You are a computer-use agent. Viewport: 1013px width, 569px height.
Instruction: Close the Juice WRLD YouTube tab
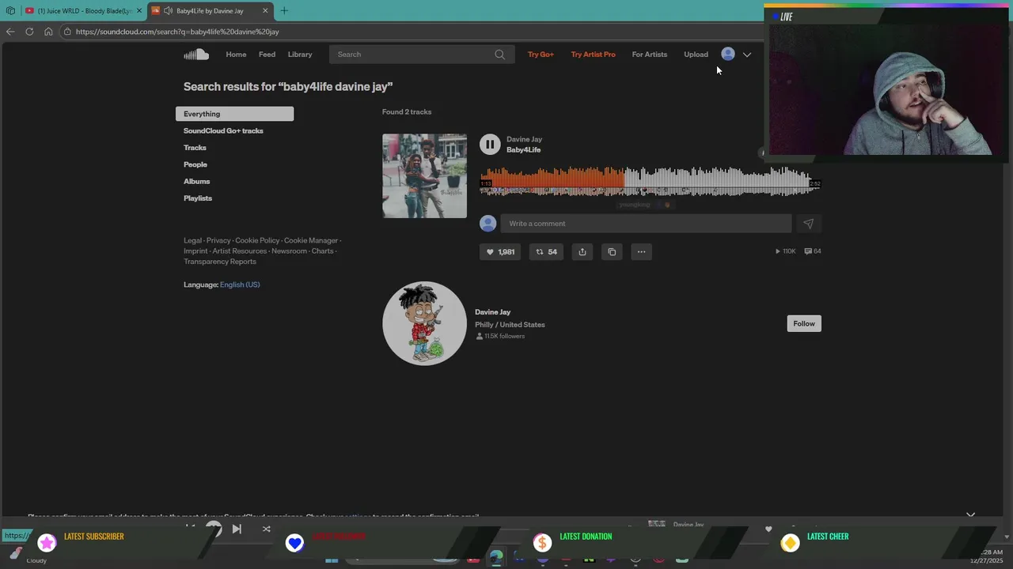pyautogui.click(x=139, y=11)
